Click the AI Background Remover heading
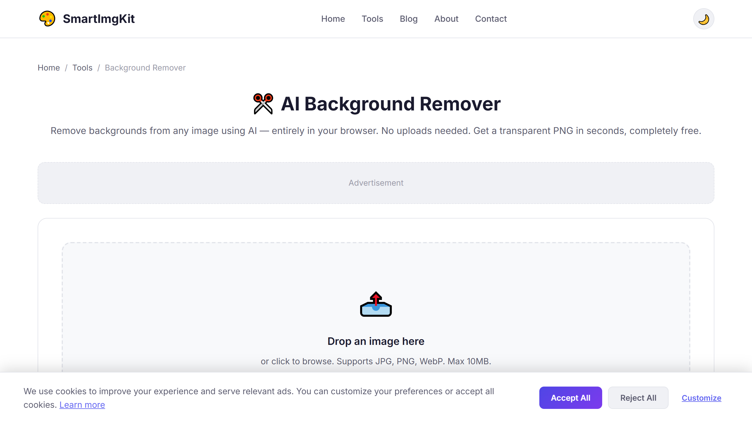 tap(391, 104)
